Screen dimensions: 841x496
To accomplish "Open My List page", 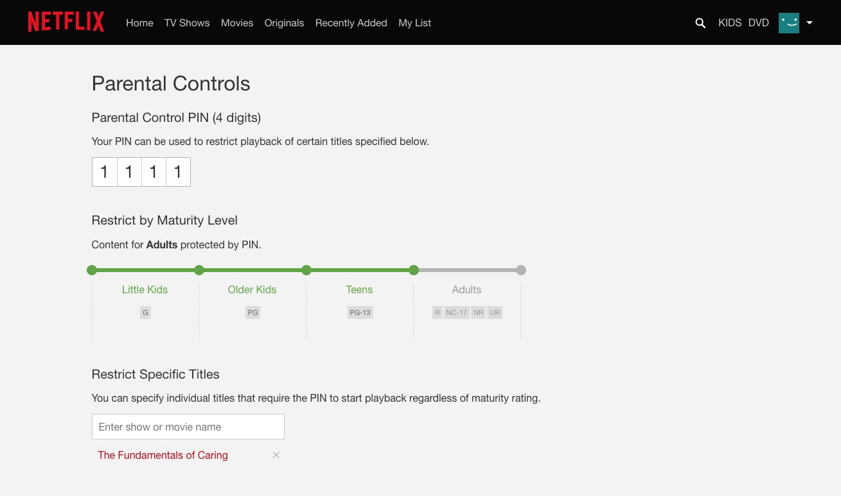I will [x=414, y=23].
